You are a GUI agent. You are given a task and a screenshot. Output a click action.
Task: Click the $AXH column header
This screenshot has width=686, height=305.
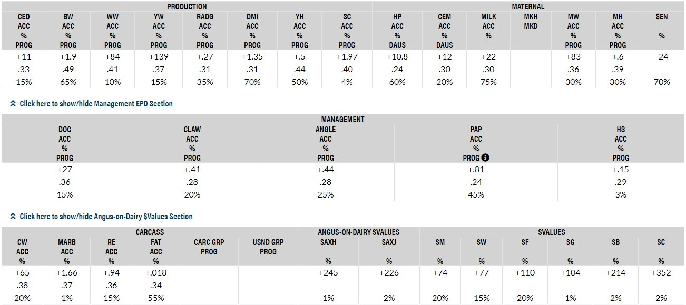click(328, 242)
